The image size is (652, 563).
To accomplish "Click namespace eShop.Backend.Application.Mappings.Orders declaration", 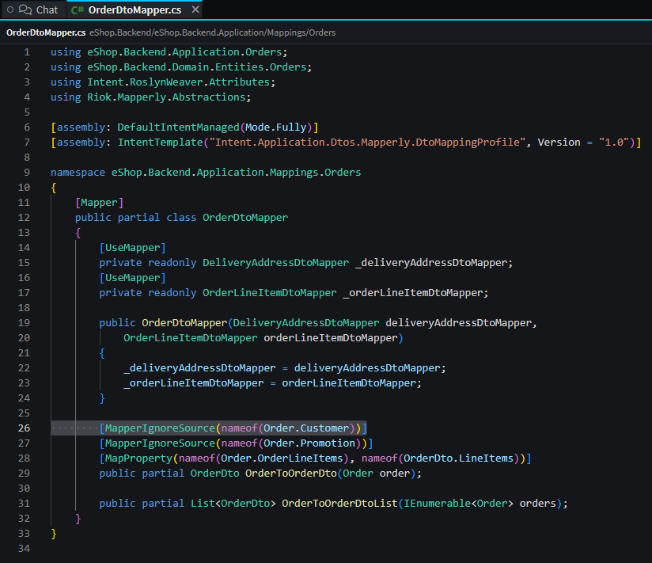I will tap(206, 173).
